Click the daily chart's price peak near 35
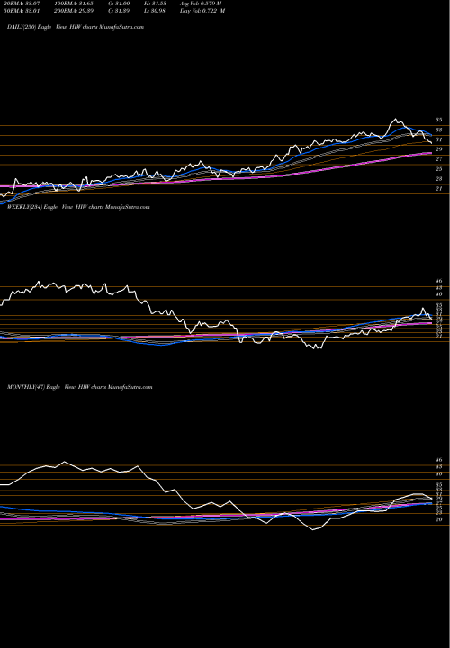The height and width of the screenshot is (648, 450). pyautogui.click(x=395, y=120)
